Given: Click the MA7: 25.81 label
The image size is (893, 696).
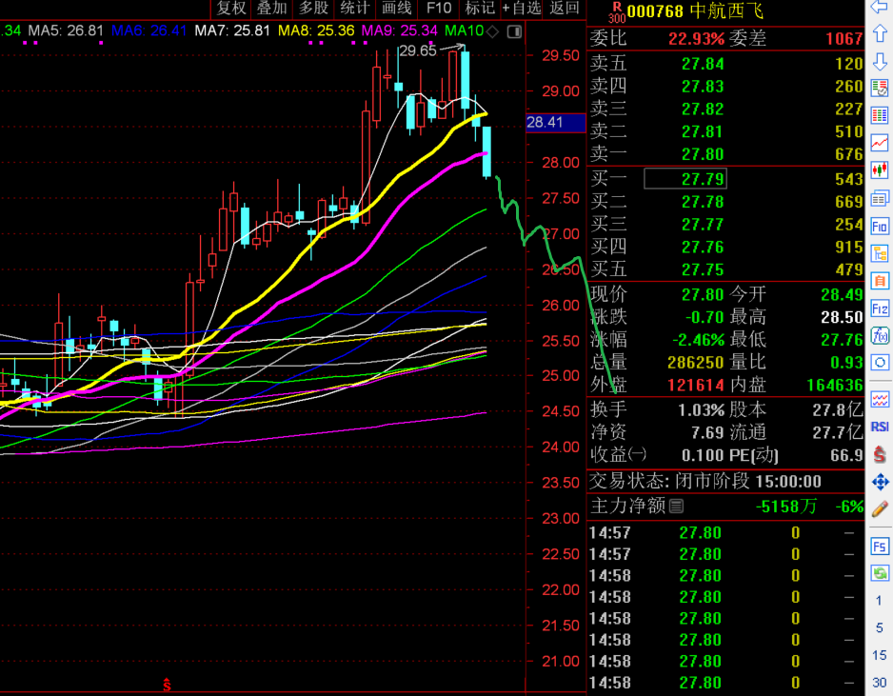Looking at the screenshot, I should tap(232, 30).
